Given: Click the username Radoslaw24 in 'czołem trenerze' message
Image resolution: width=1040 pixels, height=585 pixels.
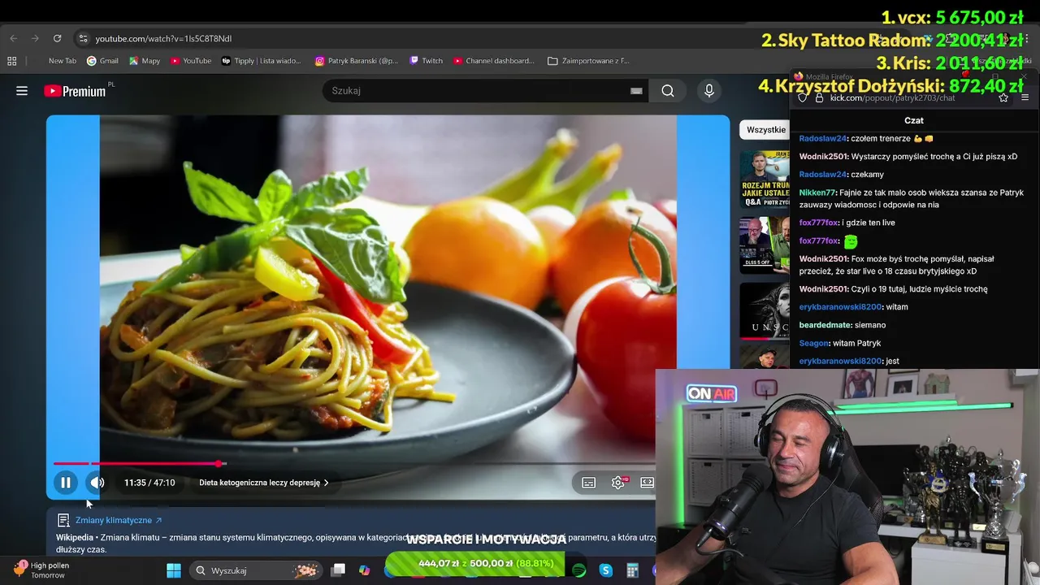Looking at the screenshot, I should tap(823, 138).
